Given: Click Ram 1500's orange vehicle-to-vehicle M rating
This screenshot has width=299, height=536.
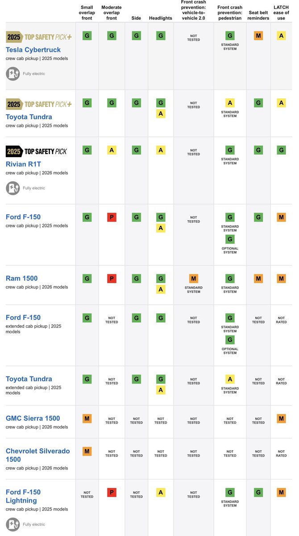Looking at the screenshot, I should 194,279.
